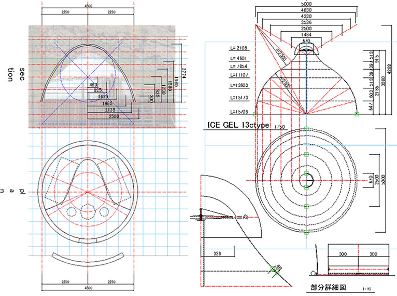The width and height of the screenshot is (397, 296).
Task: Select the curved arc segment below plan
Action: coord(88,259)
